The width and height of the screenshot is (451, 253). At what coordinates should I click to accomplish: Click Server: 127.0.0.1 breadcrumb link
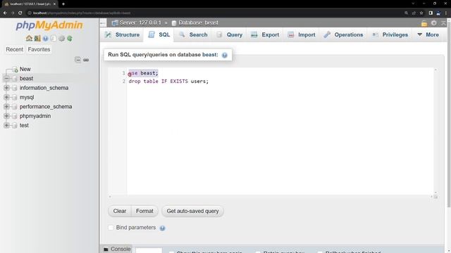(140, 22)
